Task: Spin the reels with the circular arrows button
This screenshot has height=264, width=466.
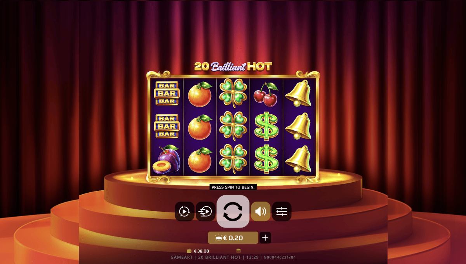Action: coord(233,211)
